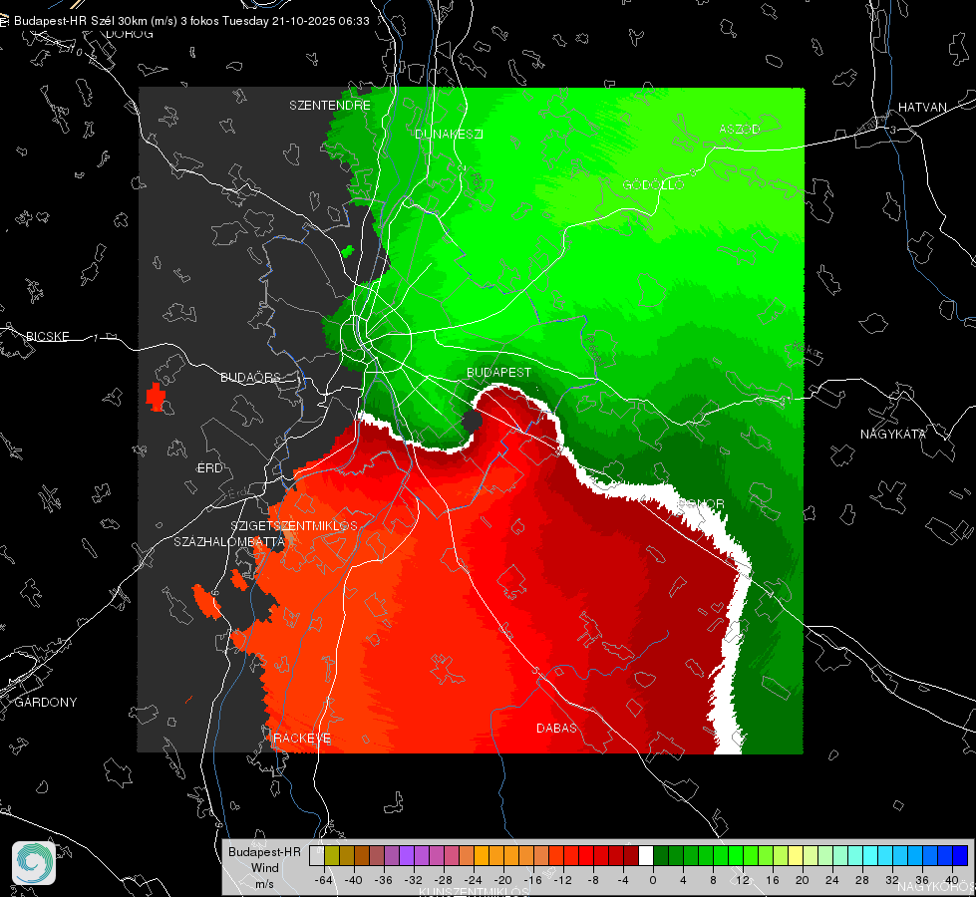Click the '20' legend value

(x=803, y=880)
